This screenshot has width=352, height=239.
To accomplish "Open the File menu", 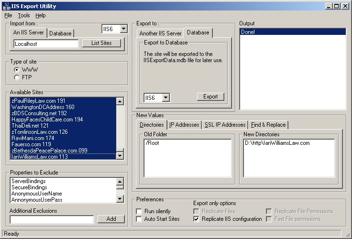I will click(x=8, y=15).
